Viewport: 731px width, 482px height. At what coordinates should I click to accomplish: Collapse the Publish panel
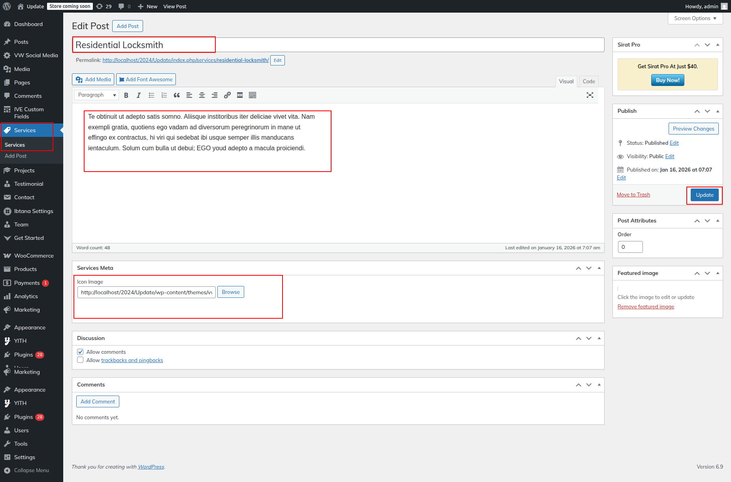718,111
